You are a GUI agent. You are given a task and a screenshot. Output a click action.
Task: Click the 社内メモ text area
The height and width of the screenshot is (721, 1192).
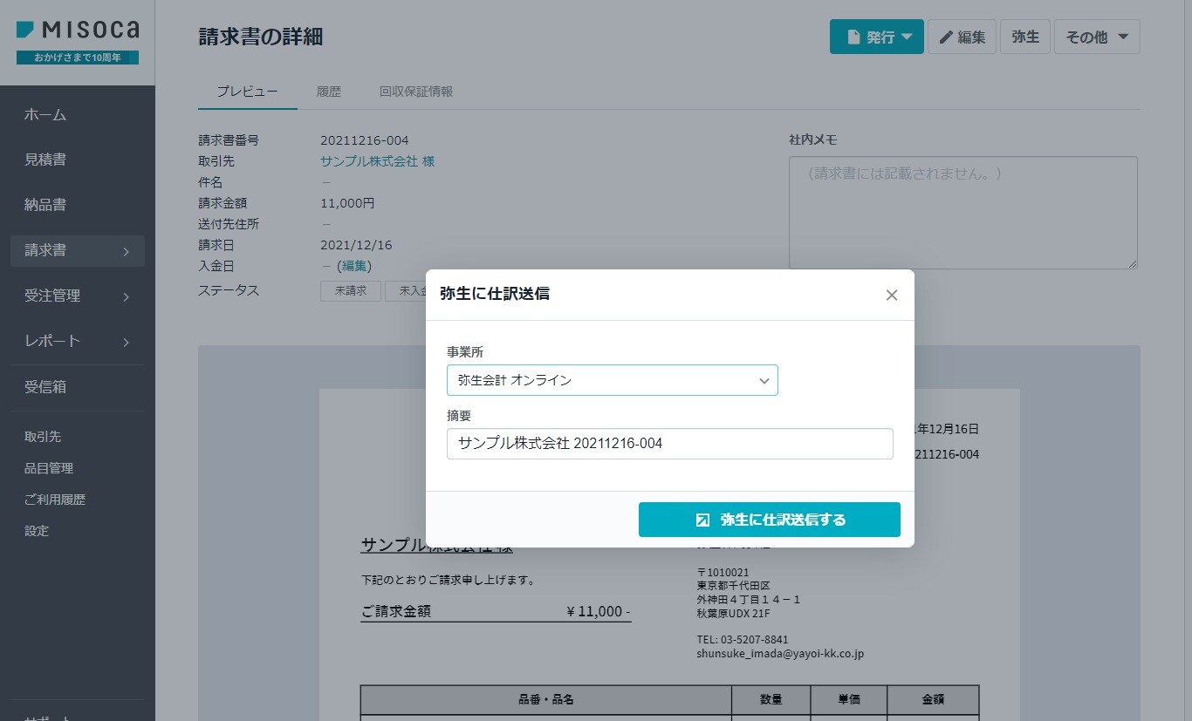(x=963, y=213)
